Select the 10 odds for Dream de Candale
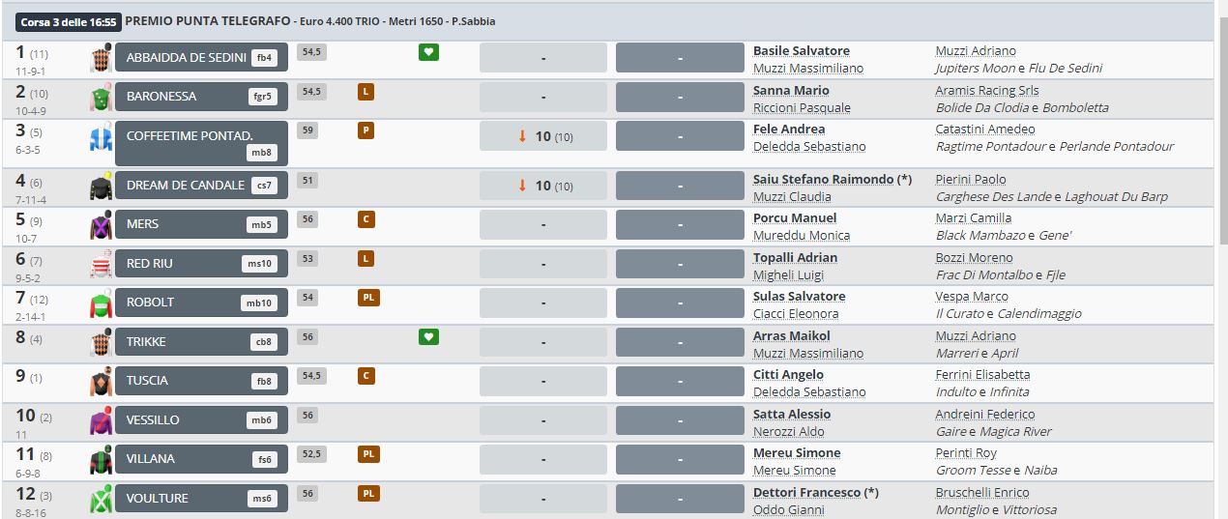1228x519 pixels. coord(543,186)
